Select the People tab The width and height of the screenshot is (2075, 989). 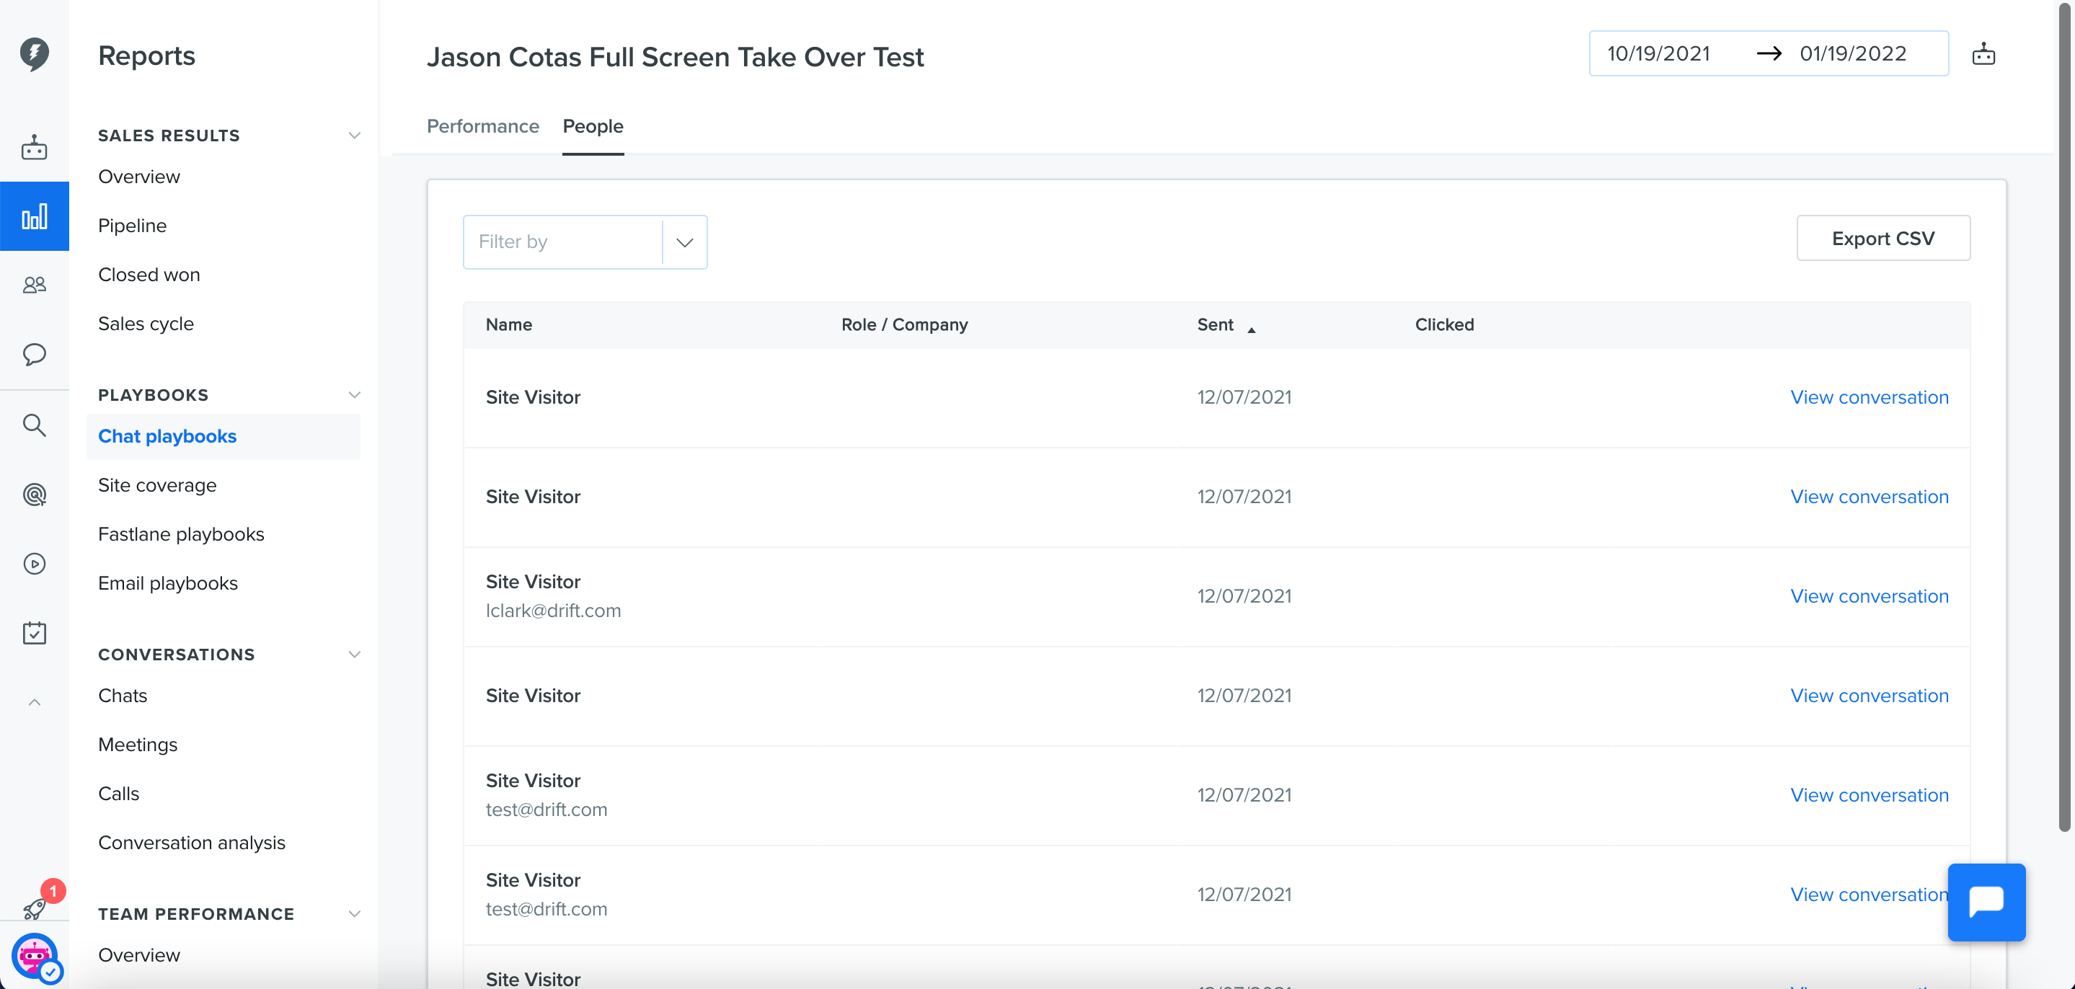click(x=593, y=126)
